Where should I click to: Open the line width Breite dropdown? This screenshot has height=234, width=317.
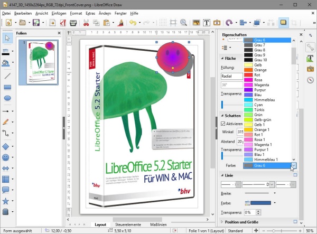275,193
